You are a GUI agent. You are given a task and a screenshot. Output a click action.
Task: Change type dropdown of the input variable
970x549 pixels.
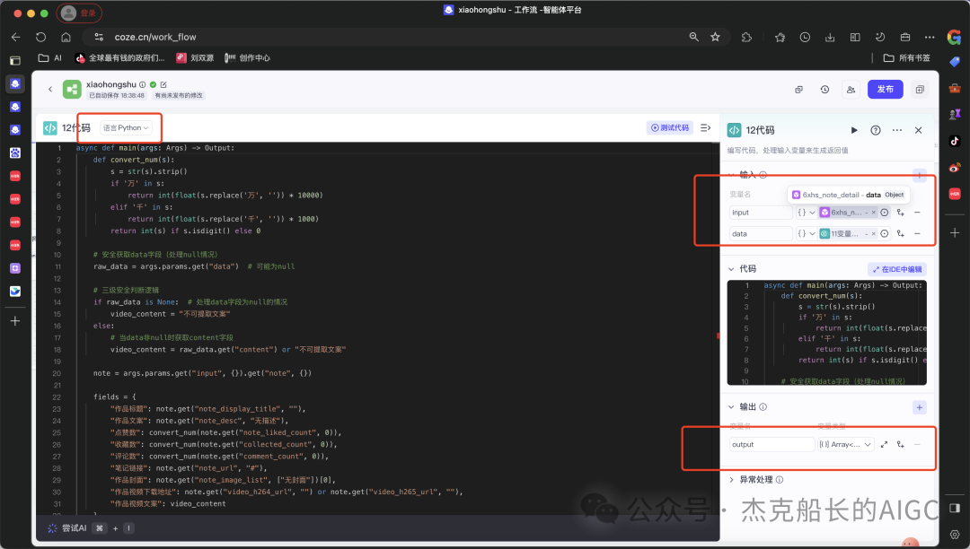point(806,213)
